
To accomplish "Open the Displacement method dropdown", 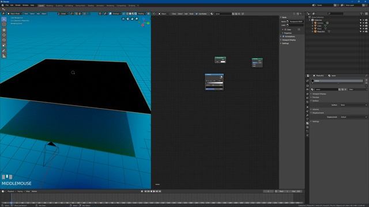I will click(x=353, y=117).
